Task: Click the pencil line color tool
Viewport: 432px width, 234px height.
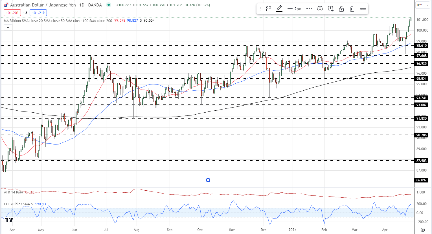Action: pyautogui.click(x=279, y=9)
